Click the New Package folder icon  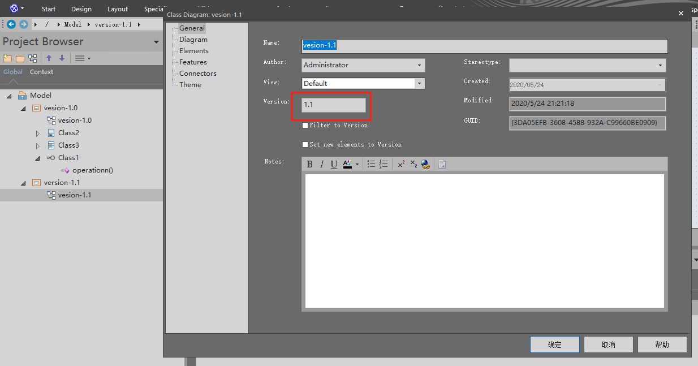pos(20,58)
